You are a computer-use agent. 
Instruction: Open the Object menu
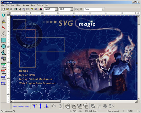[x=19, y=5]
